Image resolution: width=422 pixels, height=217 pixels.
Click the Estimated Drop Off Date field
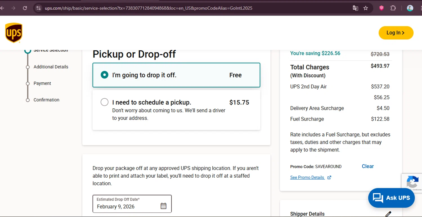tap(127, 204)
